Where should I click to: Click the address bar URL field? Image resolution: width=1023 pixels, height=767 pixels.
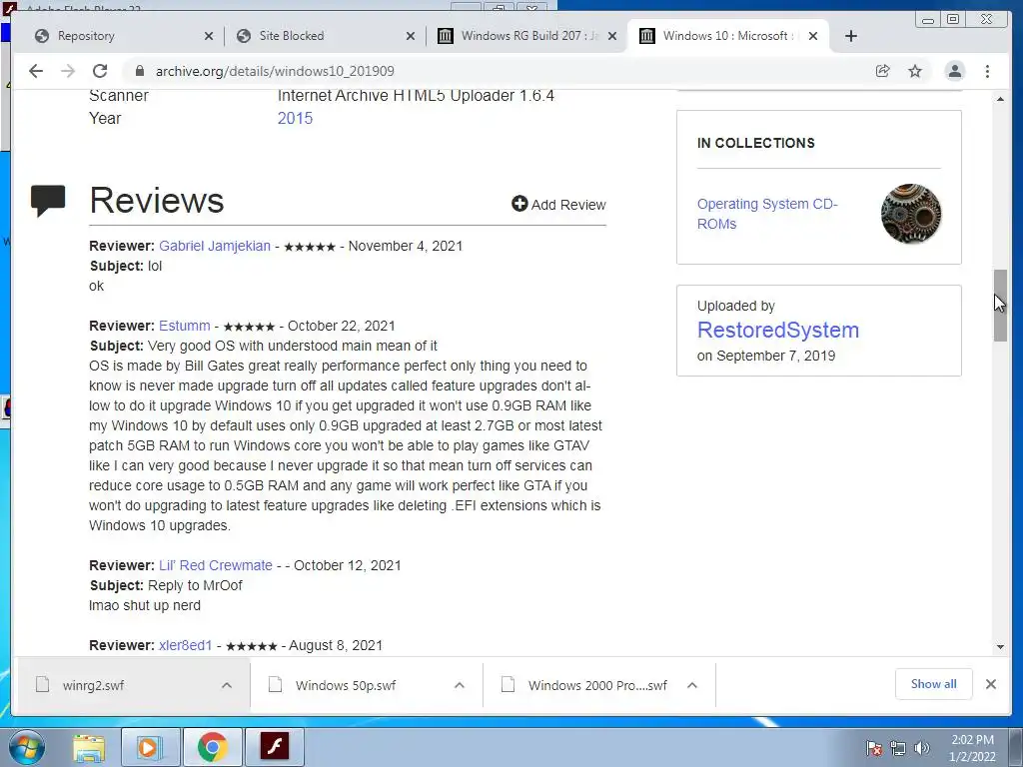(x=496, y=71)
